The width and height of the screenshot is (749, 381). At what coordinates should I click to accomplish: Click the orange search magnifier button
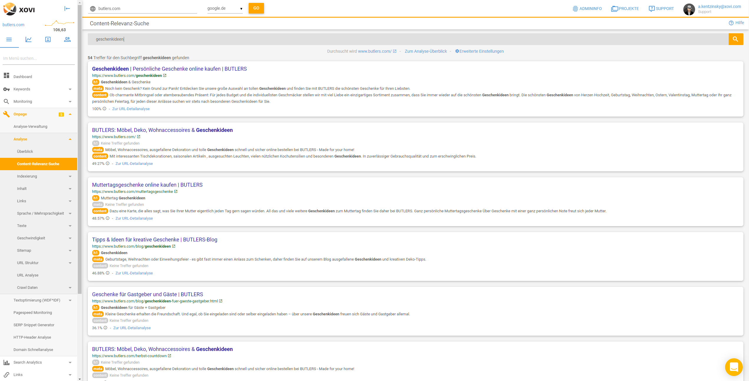click(736, 39)
